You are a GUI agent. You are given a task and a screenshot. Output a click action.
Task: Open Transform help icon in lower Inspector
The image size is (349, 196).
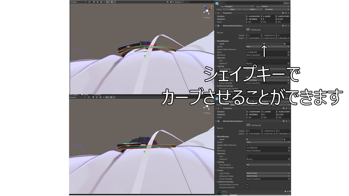click(283, 108)
